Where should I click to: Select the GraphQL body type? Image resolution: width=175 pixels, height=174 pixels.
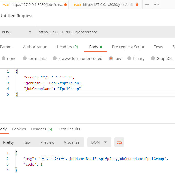point(162,58)
